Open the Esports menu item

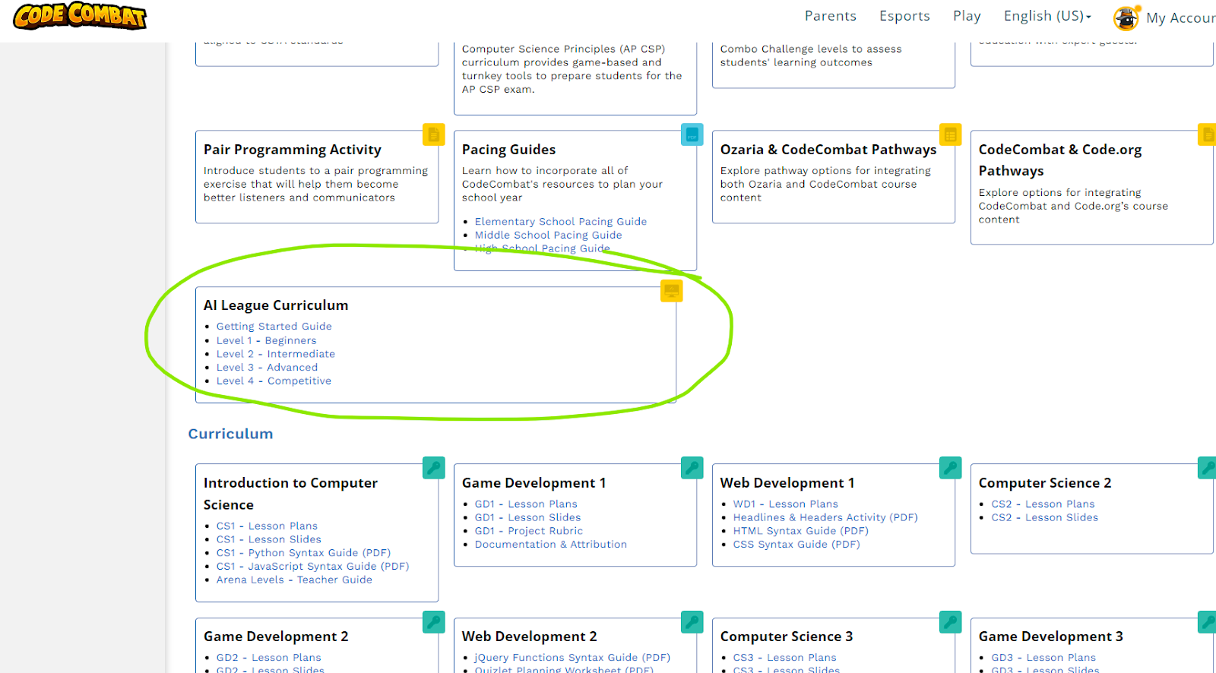(904, 16)
